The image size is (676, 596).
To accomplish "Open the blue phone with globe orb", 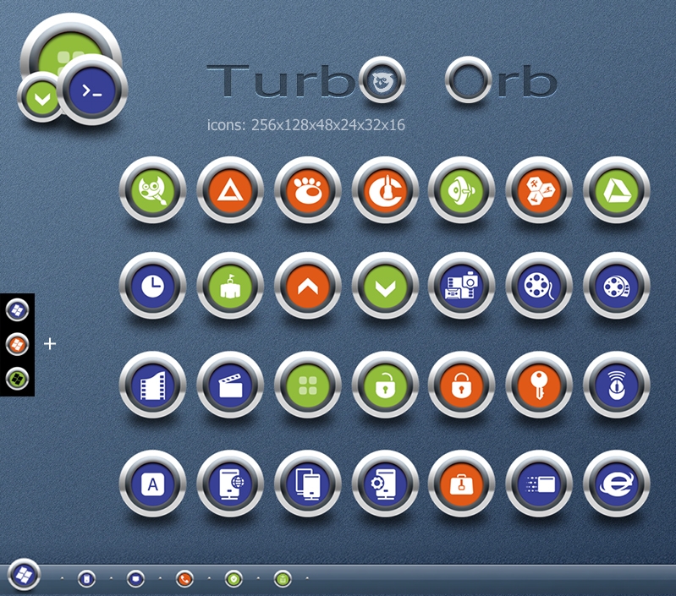I will pos(230,484).
